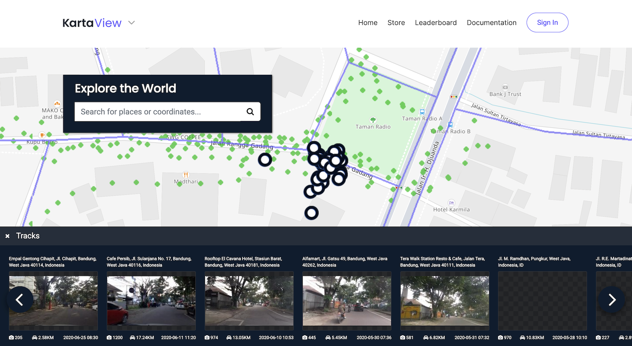The image size is (632, 346).
Task: Click the date text 2020-06-25 08:30
Action: pos(81,338)
